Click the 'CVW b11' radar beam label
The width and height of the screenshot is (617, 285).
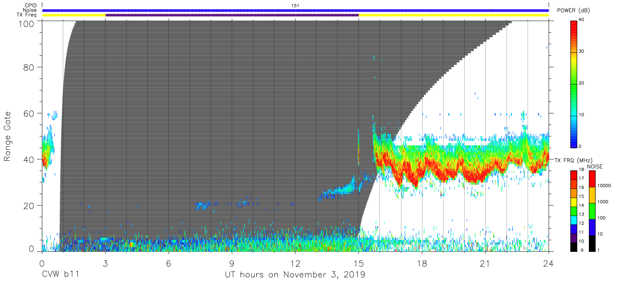(x=61, y=275)
